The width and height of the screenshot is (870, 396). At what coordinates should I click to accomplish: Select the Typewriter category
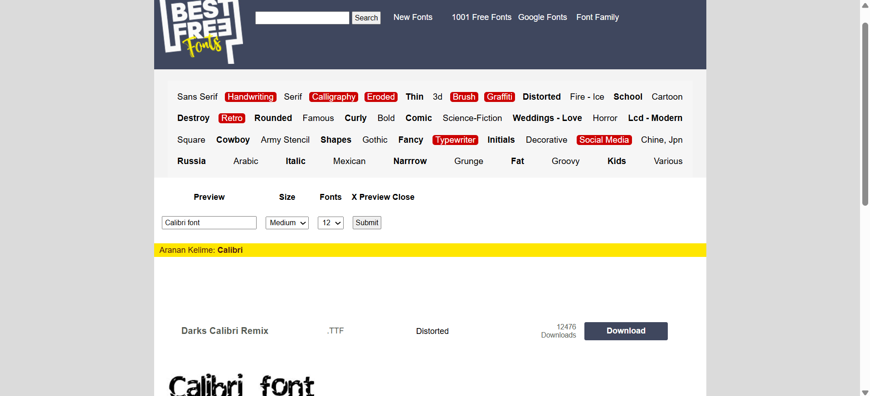pos(456,140)
